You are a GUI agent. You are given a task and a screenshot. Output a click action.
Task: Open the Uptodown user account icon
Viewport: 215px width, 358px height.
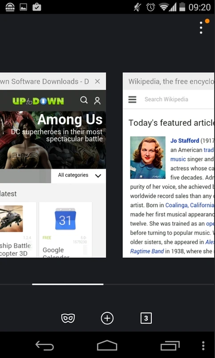coord(97,100)
